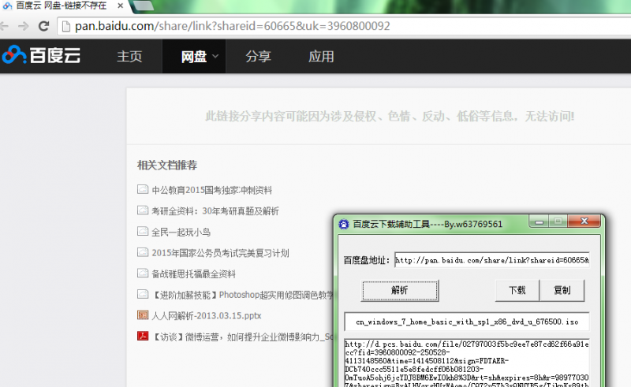Go forward with browser arrow

tap(24, 26)
